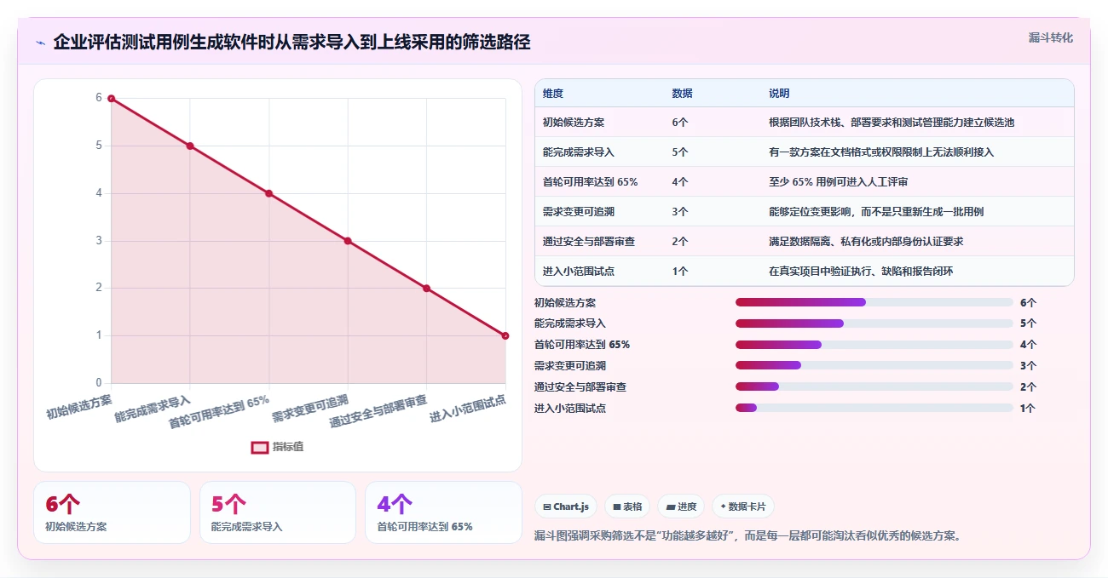Open the 5个 能完成需求导入 data card

[278, 512]
